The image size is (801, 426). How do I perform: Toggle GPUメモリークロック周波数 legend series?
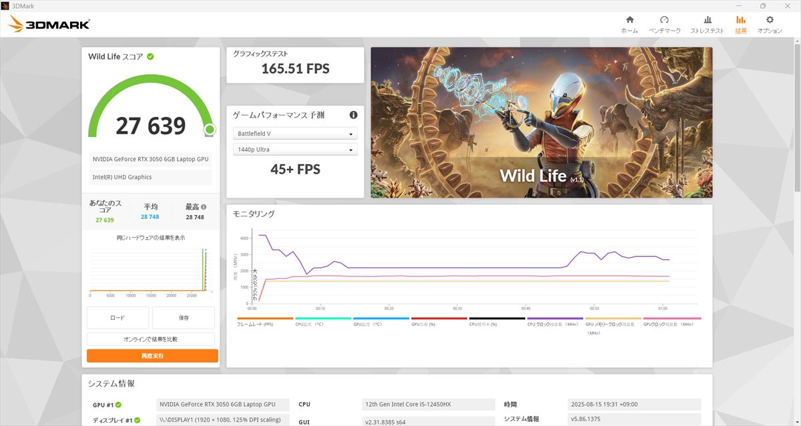(613, 326)
